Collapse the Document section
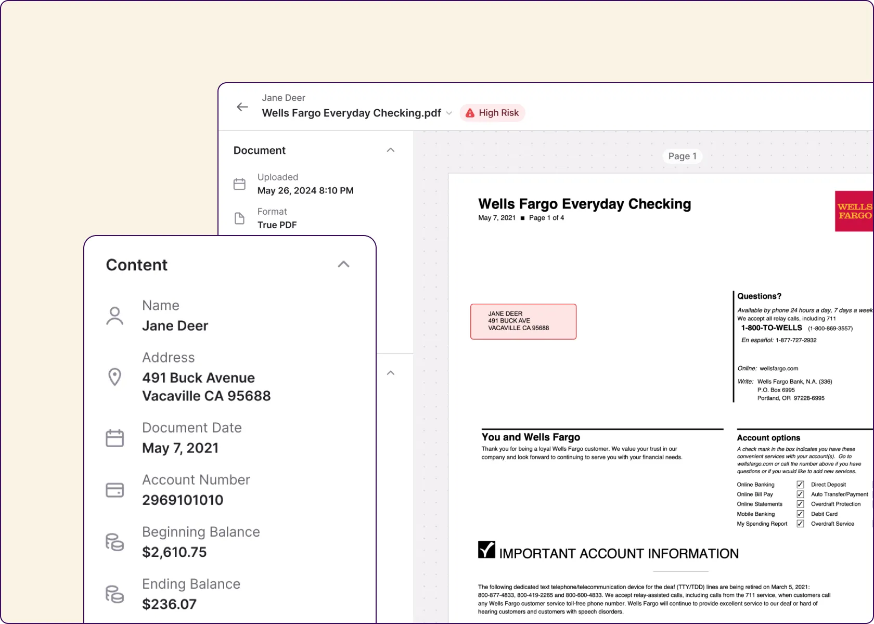 (x=391, y=150)
